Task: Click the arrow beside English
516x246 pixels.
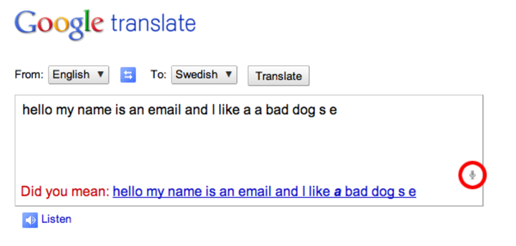Action: click(x=100, y=75)
